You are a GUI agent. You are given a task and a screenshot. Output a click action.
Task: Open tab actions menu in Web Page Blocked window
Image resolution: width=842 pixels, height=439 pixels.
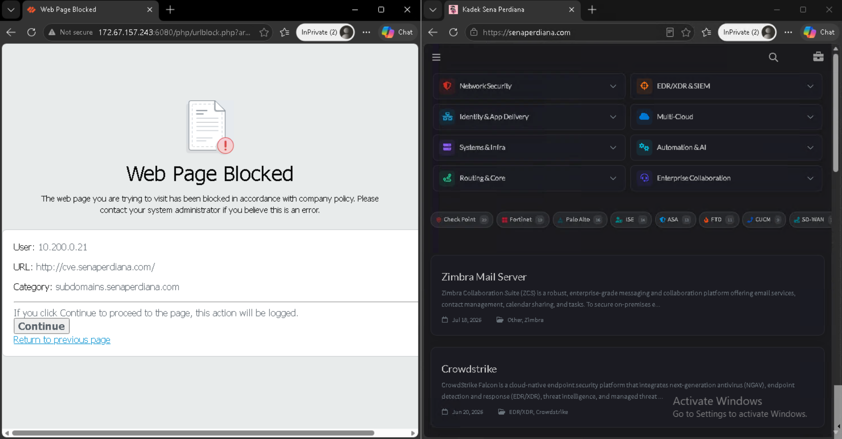(11, 10)
